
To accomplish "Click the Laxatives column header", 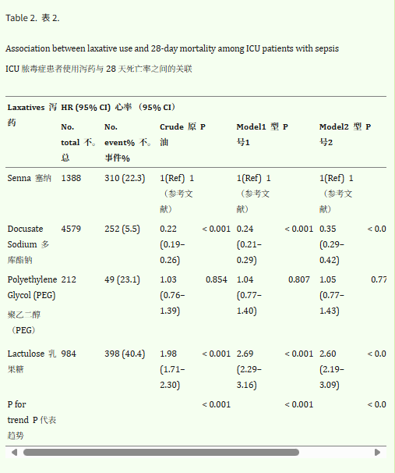I will [x=32, y=115].
